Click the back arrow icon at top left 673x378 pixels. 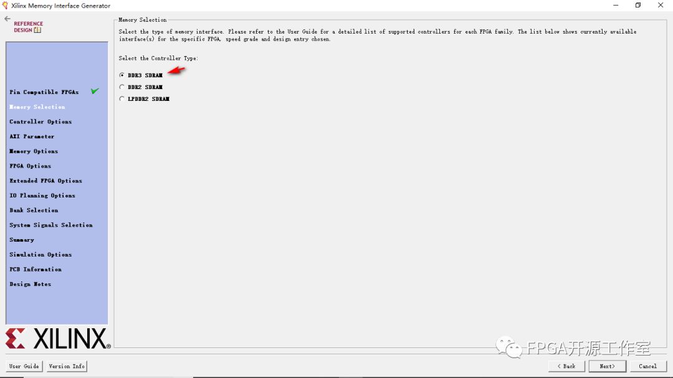click(x=7, y=19)
